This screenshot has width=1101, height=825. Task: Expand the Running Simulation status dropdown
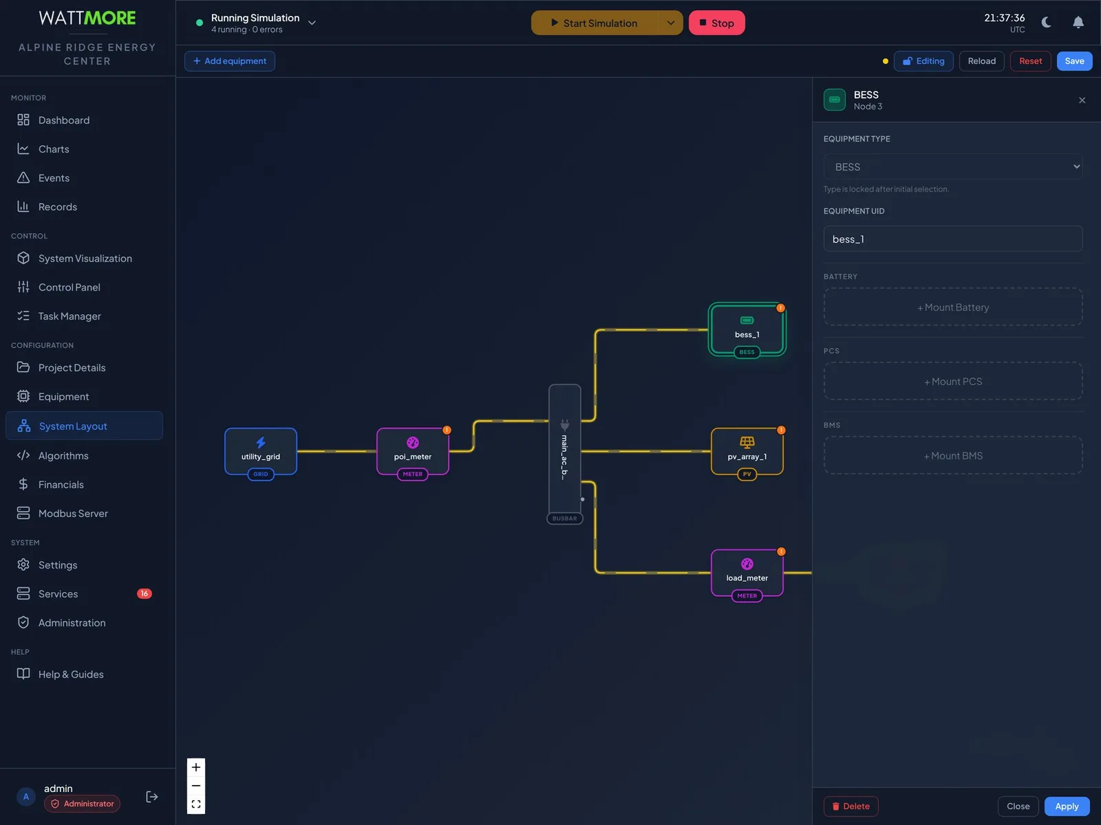click(312, 23)
